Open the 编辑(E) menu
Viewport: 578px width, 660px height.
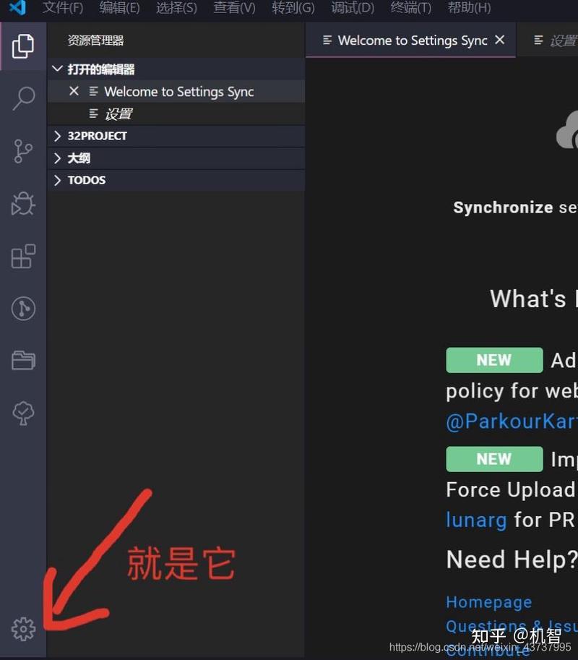[119, 7]
